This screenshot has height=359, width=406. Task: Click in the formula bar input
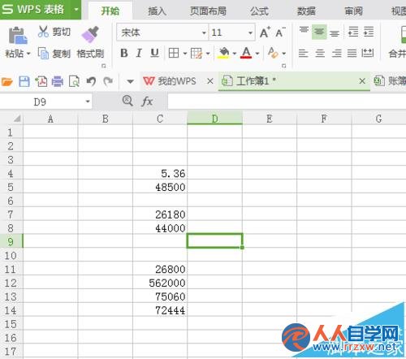tap(287, 102)
